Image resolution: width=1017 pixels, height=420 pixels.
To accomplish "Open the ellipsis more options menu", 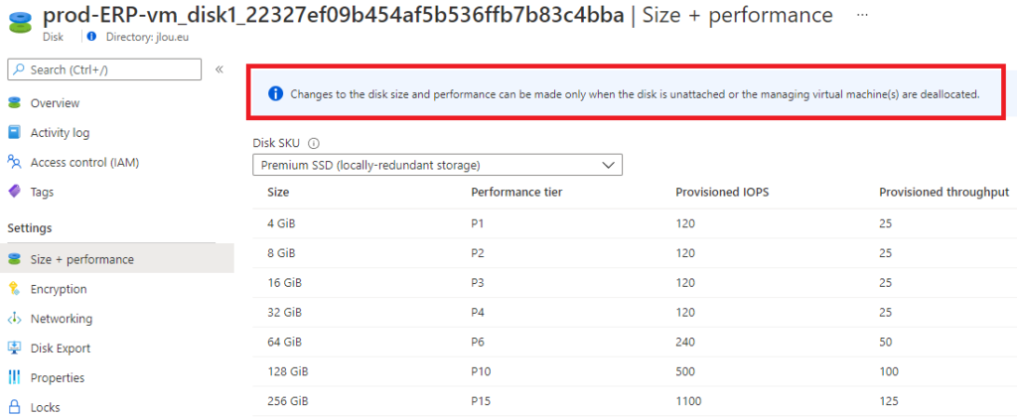I will click(x=862, y=14).
